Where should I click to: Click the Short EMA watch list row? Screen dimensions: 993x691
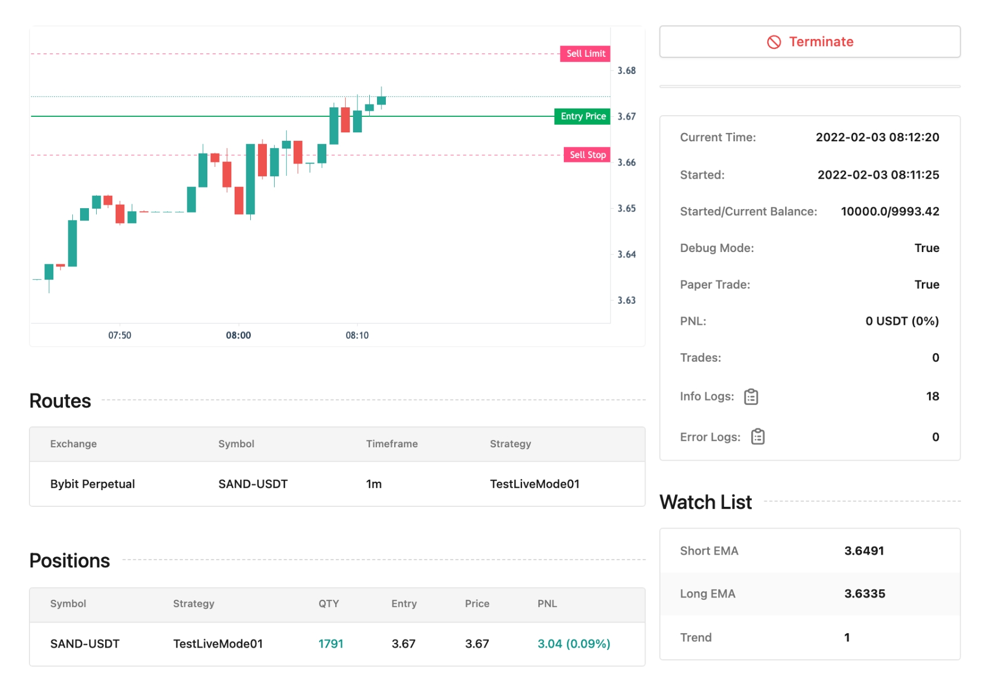(x=810, y=551)
